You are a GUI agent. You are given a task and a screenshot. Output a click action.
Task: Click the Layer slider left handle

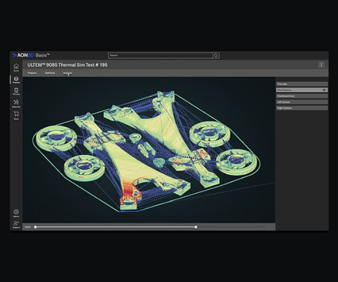pyautogui.click(x=36, y=227)
